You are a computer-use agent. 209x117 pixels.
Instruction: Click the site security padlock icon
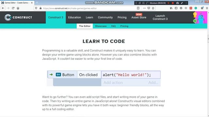coord(40,8)
